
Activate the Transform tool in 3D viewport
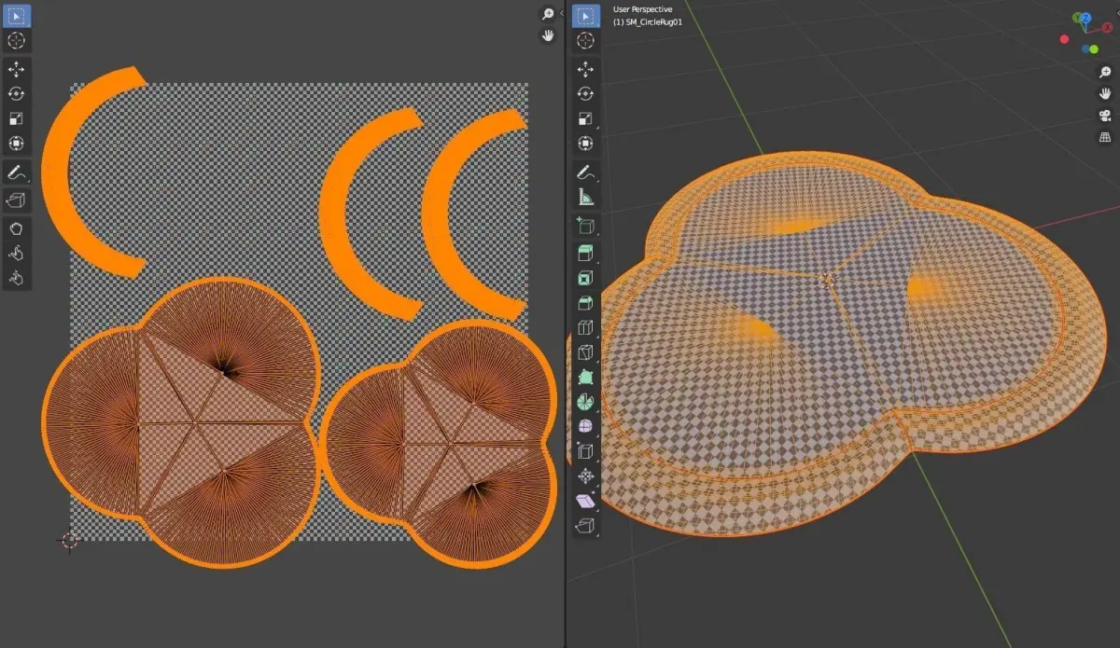[585, 144]
